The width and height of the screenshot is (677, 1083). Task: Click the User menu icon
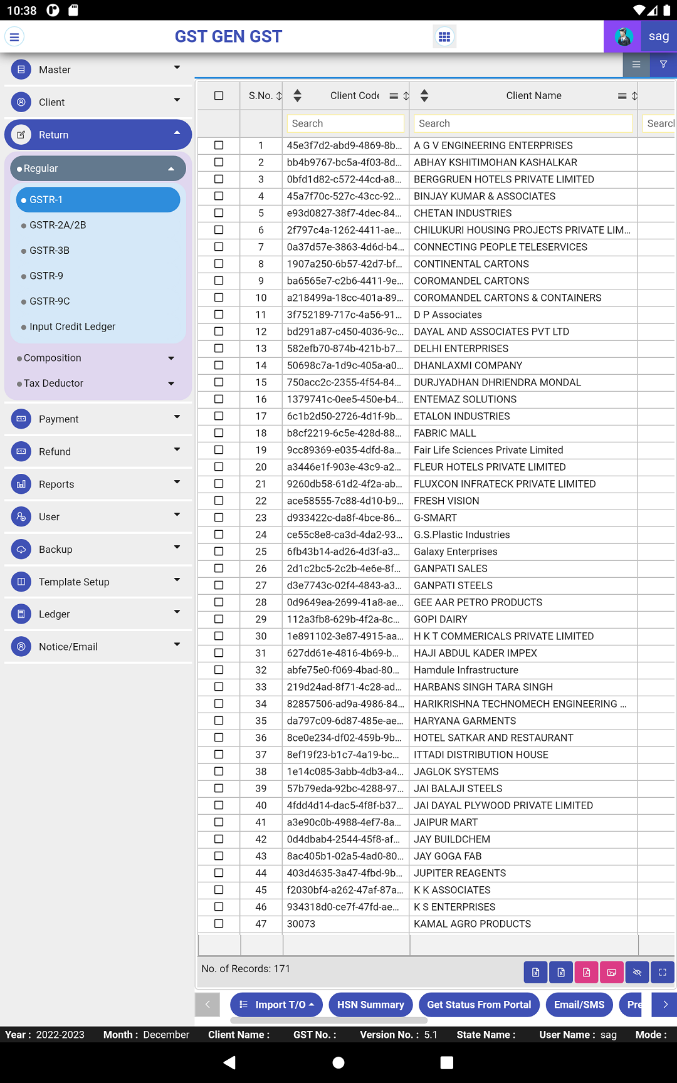click(x=21, y=516)
